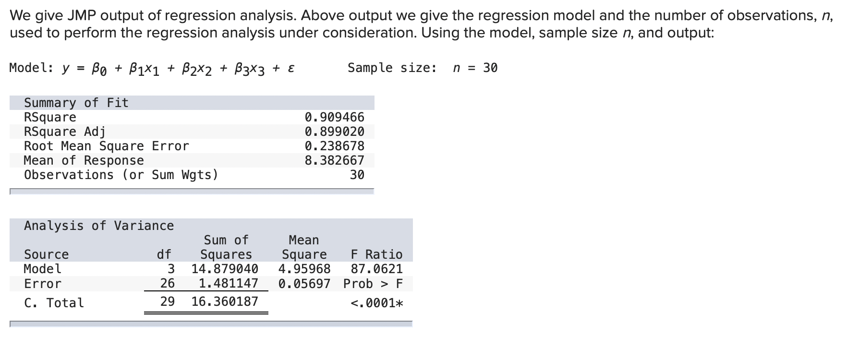Image resolution: width=846 pixels, height=337 pixels.
Task: Click the F Ratio column header
Action: [377, 254]
